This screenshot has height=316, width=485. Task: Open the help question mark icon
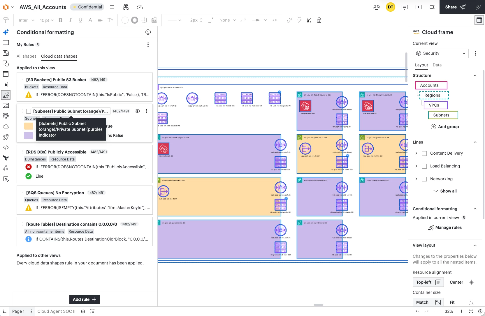coord(480,311)
